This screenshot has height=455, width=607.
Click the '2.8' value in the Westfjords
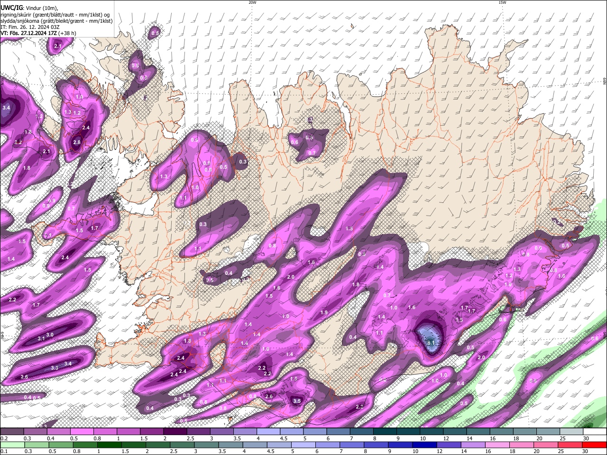coord(77,142)
